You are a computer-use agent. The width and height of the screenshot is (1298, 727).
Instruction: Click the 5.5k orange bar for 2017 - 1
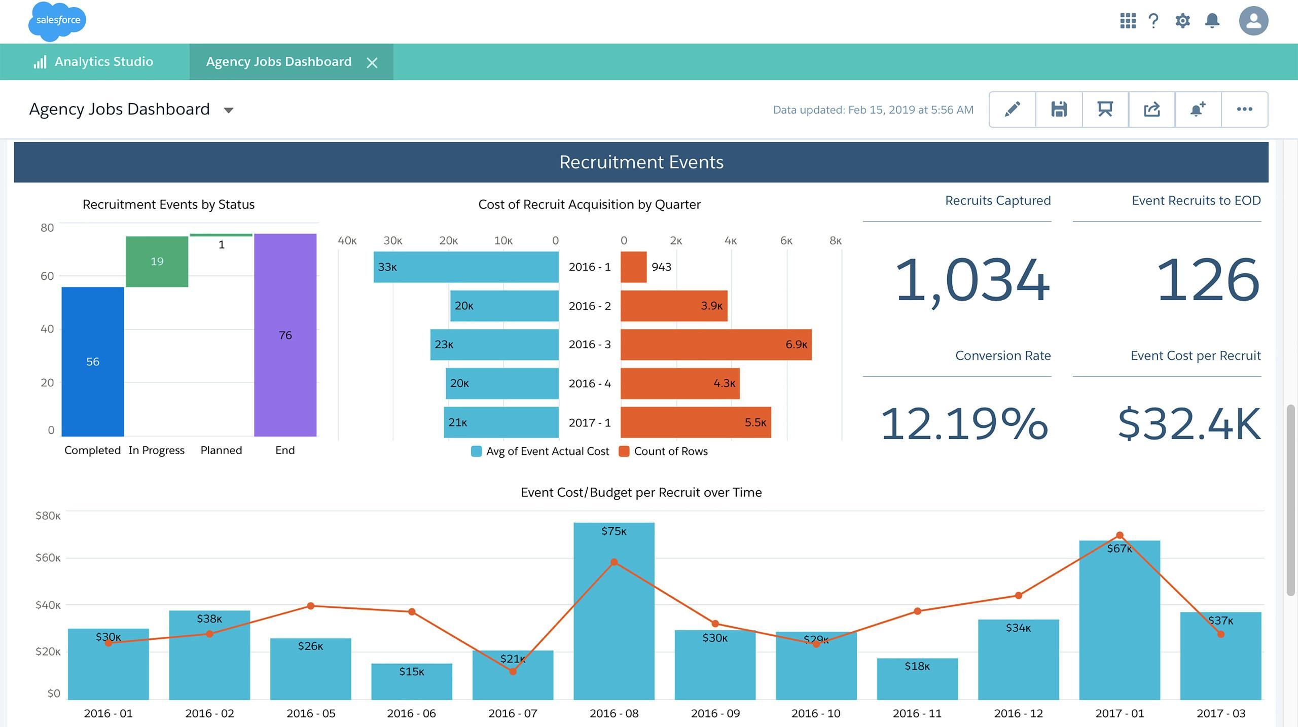696,422
